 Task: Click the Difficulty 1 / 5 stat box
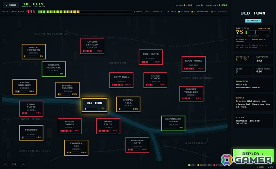coord(243,59)
